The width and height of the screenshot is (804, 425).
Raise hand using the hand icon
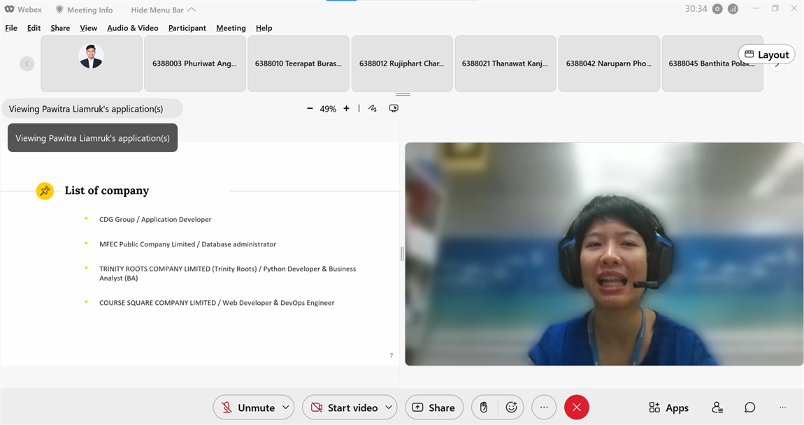click(x=484, y=408)
